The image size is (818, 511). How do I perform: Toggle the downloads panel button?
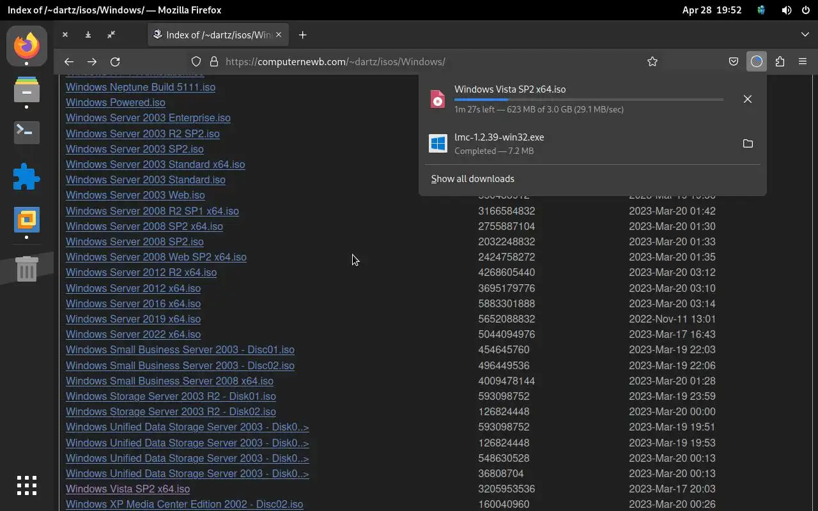coord(757,61)
